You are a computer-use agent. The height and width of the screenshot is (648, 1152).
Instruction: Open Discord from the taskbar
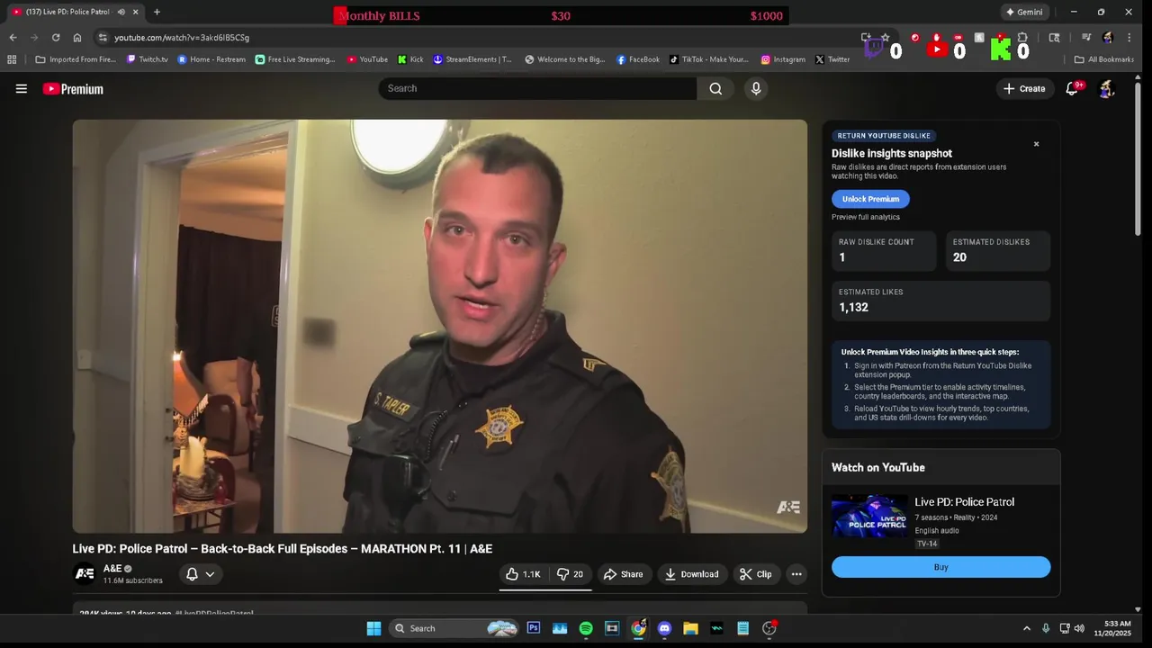click(664, 628)
